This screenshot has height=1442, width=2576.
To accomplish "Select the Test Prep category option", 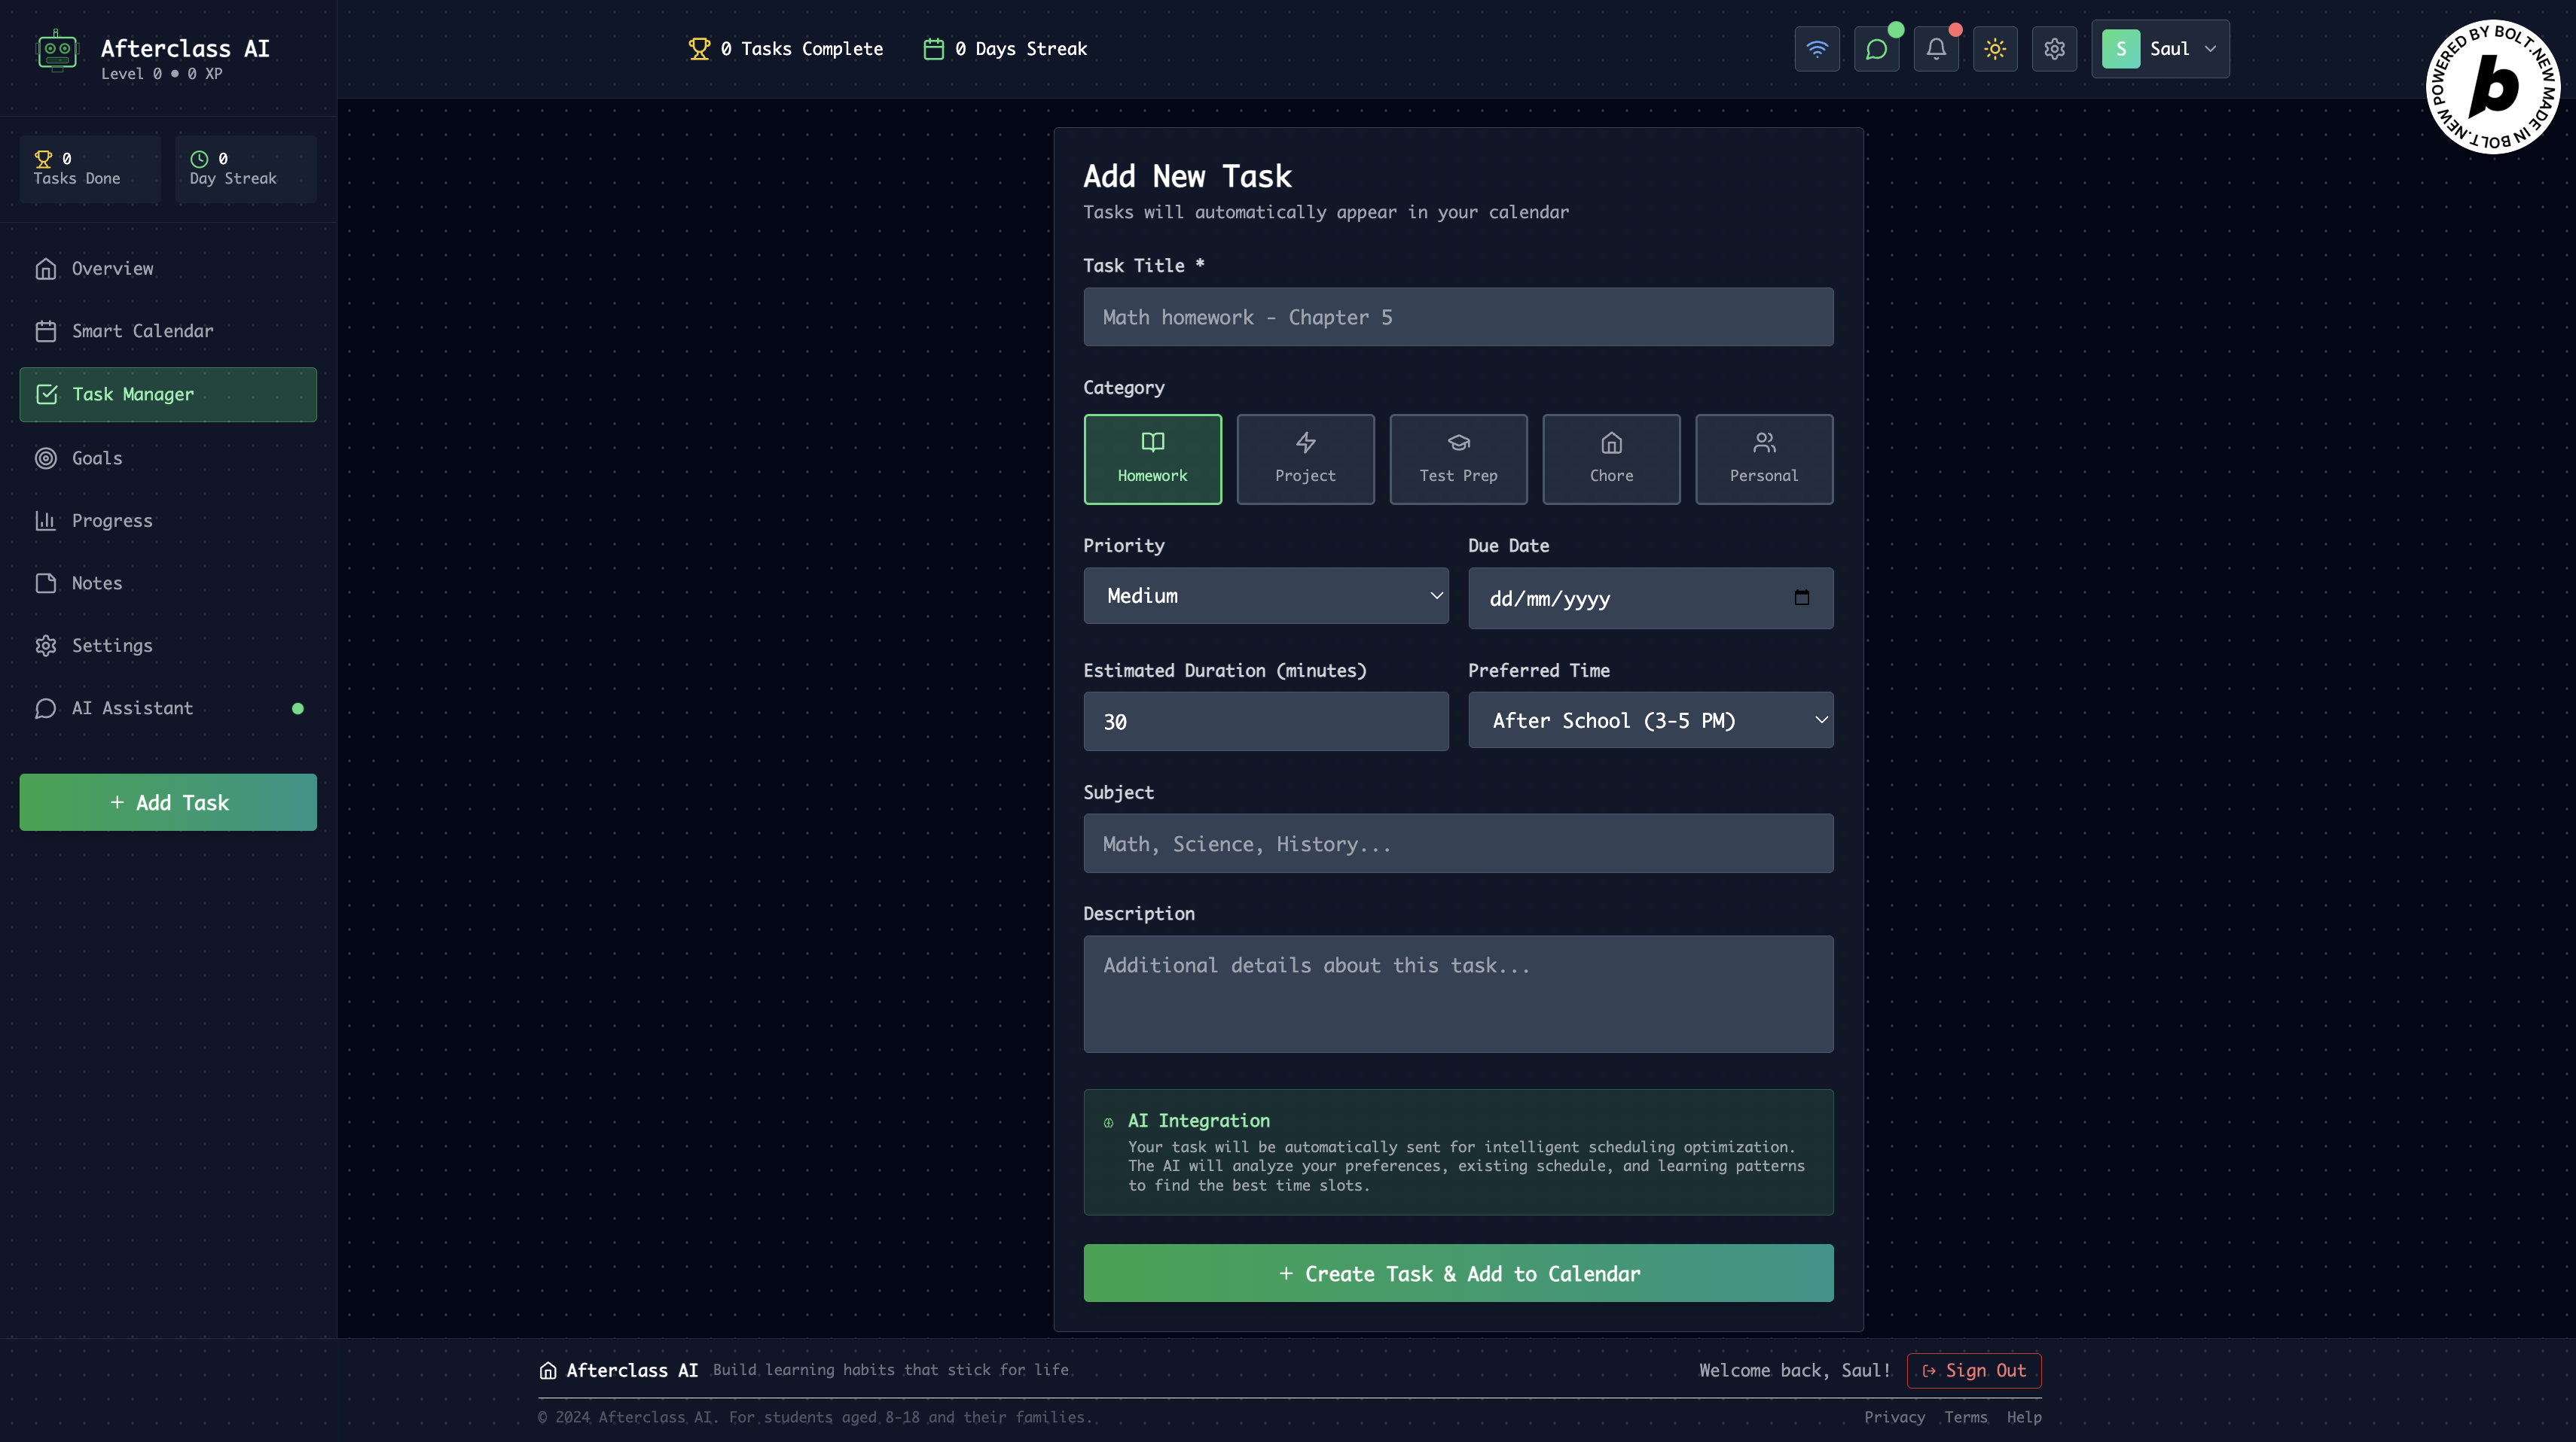I will pos(1457,458).
